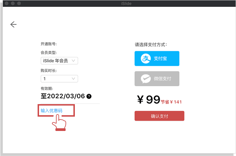Select 微信支付 WeChat Pay method
This screenshot has width=236, height=156.
(157, 79)
